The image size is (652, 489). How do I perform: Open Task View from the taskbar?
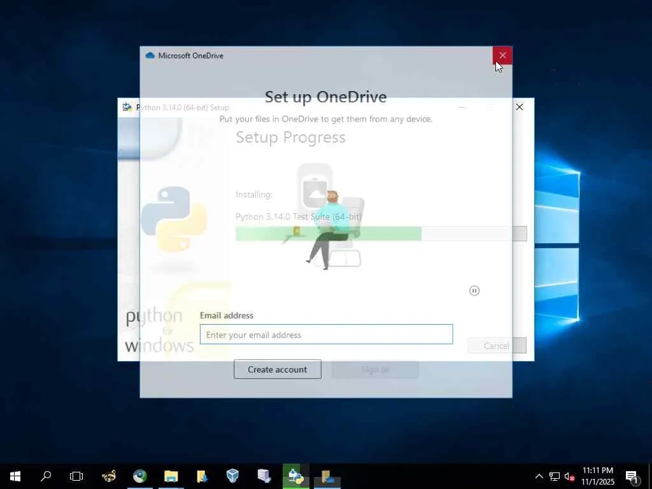pyautogui.click(x=76, y=476)
